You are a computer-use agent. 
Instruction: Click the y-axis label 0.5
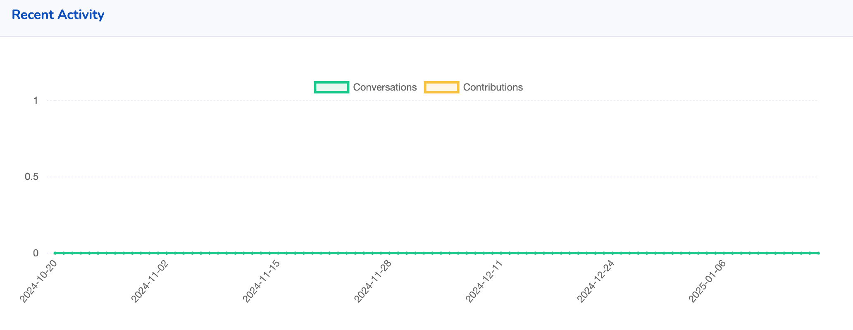(x=31, y=177)
